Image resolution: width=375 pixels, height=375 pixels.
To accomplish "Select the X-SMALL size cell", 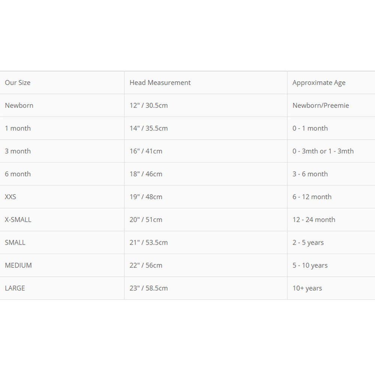I will coord(18,220).
